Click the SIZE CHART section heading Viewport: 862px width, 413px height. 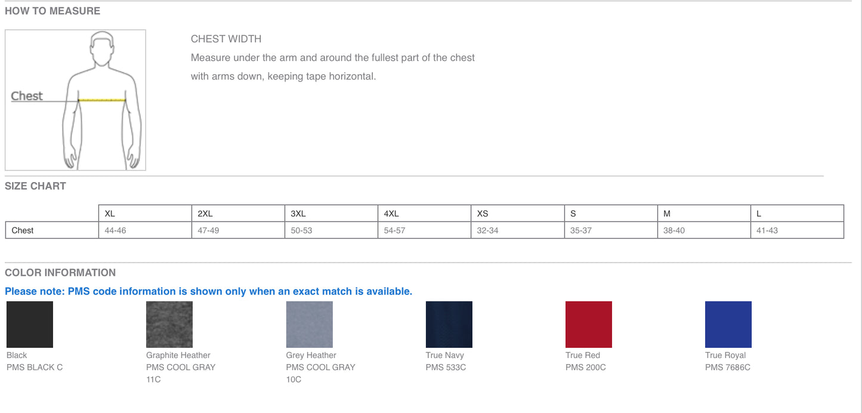[35, 186]
